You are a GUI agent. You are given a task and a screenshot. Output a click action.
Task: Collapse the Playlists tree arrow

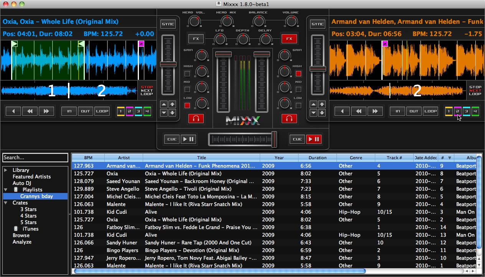[6, 190]
